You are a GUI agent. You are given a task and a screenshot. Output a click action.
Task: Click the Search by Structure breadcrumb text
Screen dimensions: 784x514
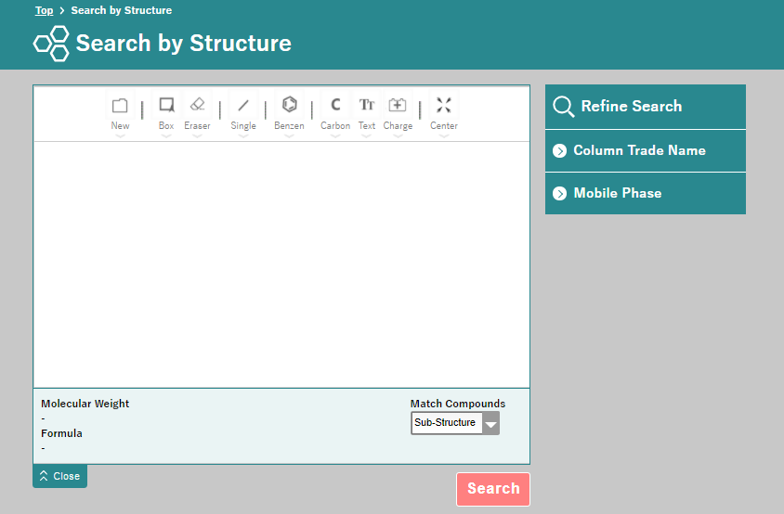[122, 10]
